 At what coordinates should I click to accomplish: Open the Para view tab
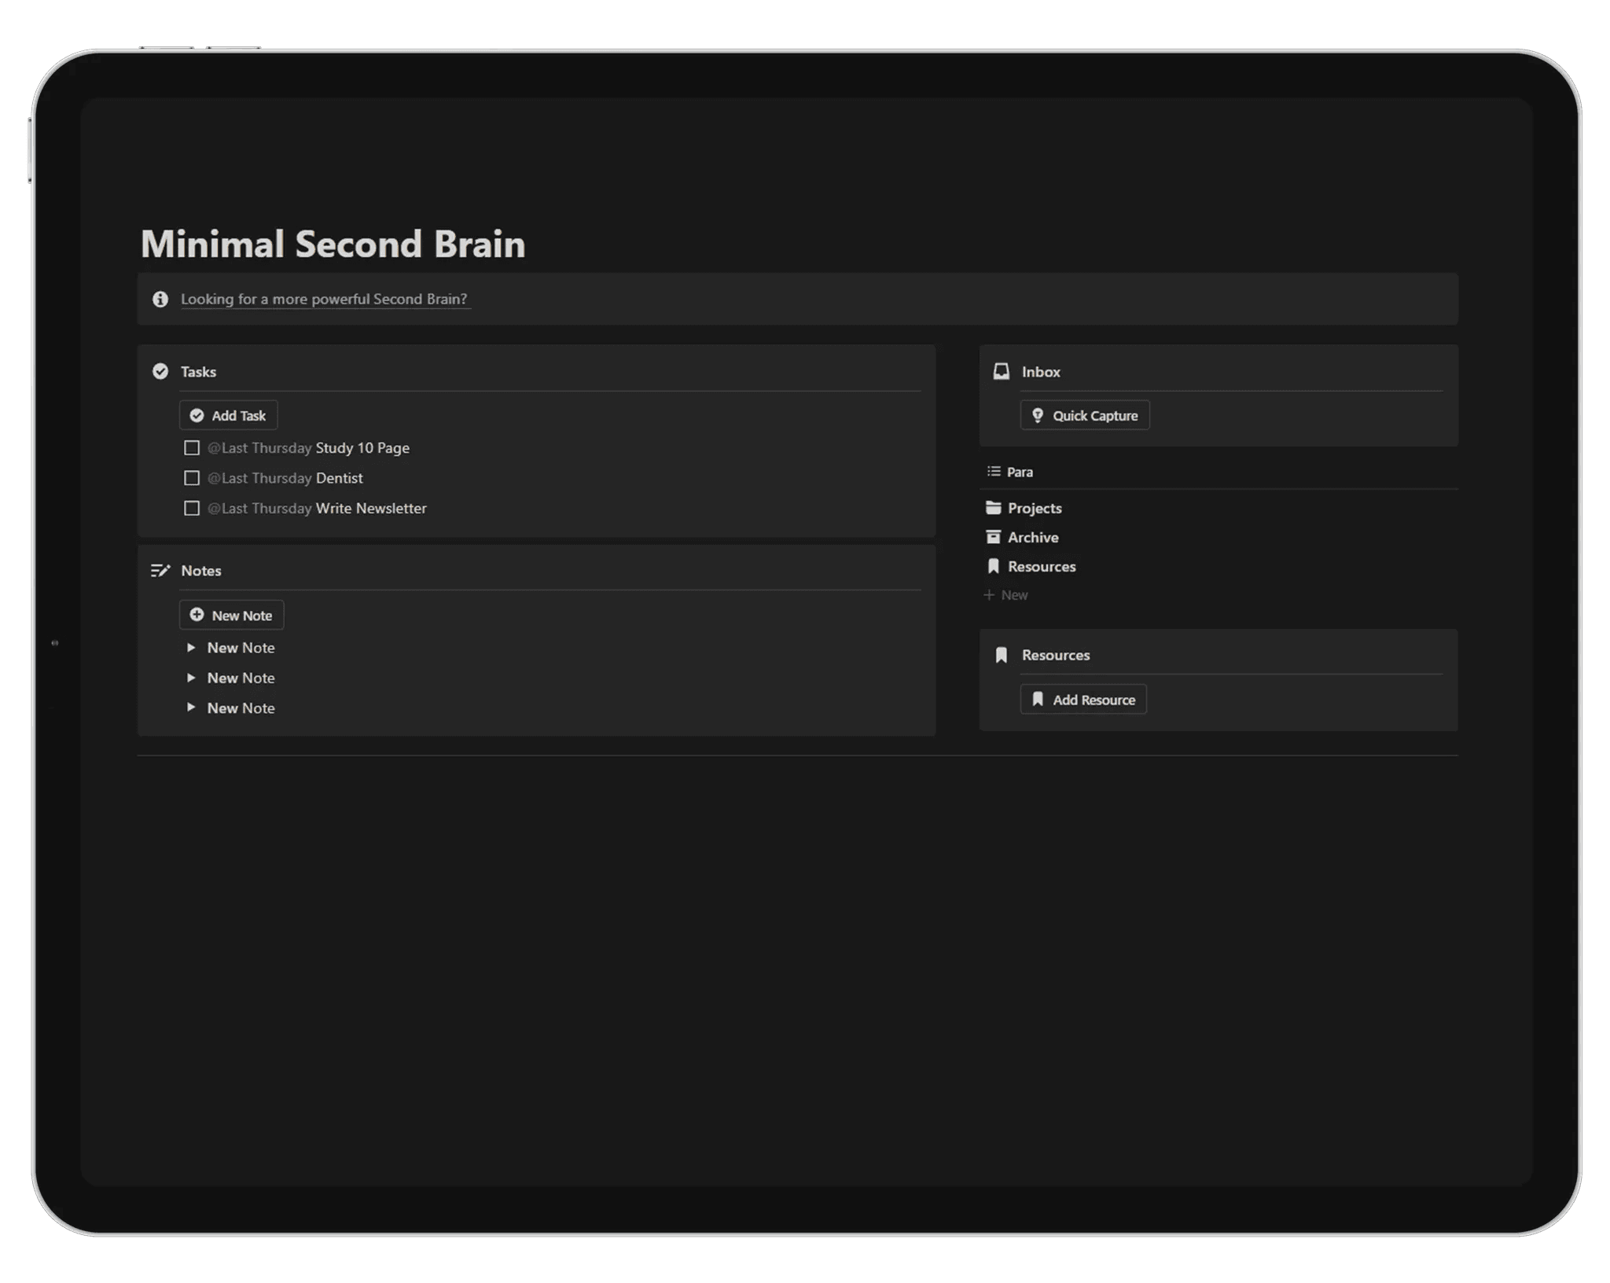tap(1019, 472)
